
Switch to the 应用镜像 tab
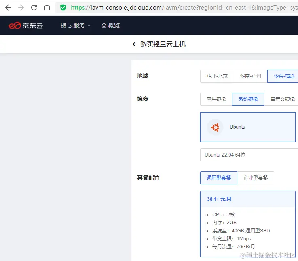[216, 99]
